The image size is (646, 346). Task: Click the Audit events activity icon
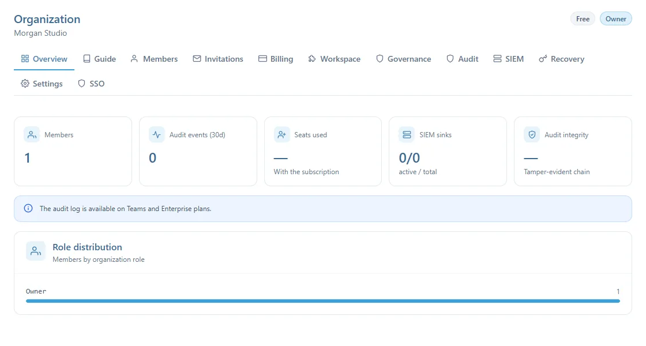[156, 134]
